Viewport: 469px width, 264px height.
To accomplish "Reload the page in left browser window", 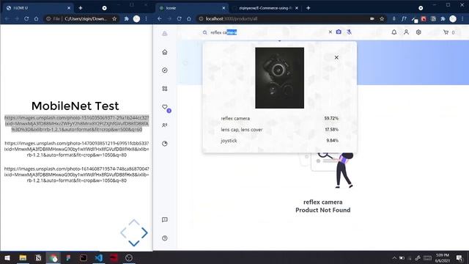I will pos(26,18).
